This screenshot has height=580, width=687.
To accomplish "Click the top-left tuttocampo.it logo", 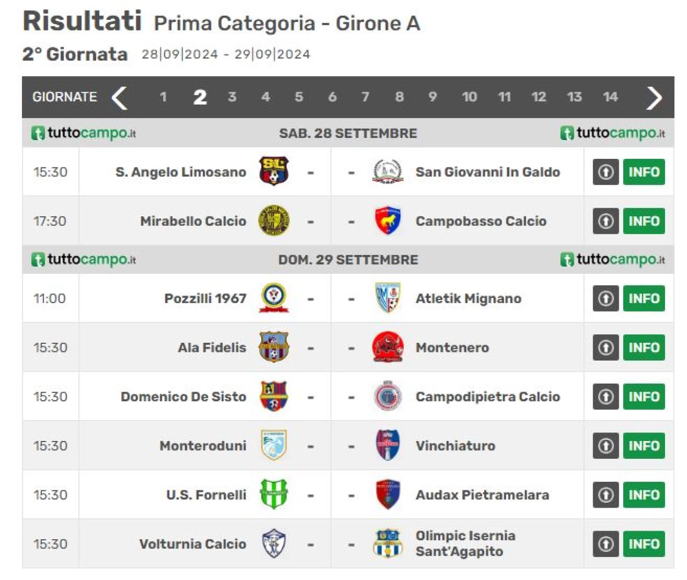I will (x=84, y=133).
